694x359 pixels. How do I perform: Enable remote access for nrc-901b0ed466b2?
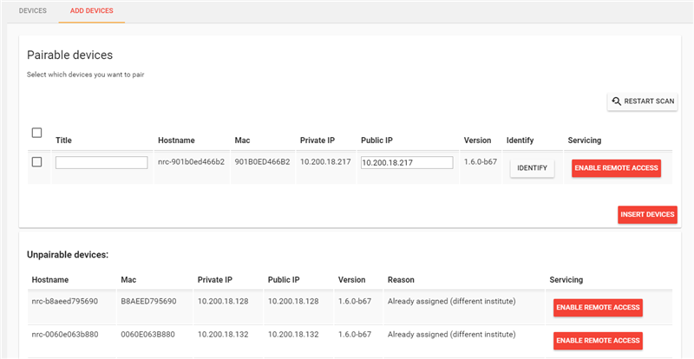(616, 167)
